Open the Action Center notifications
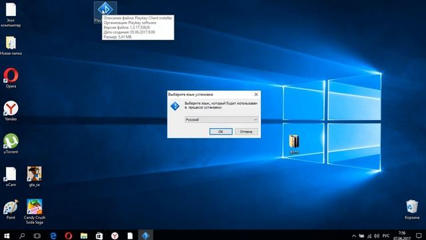Viewport: 426px width, 240px height. pyautogui.click(x=419, y=236)
